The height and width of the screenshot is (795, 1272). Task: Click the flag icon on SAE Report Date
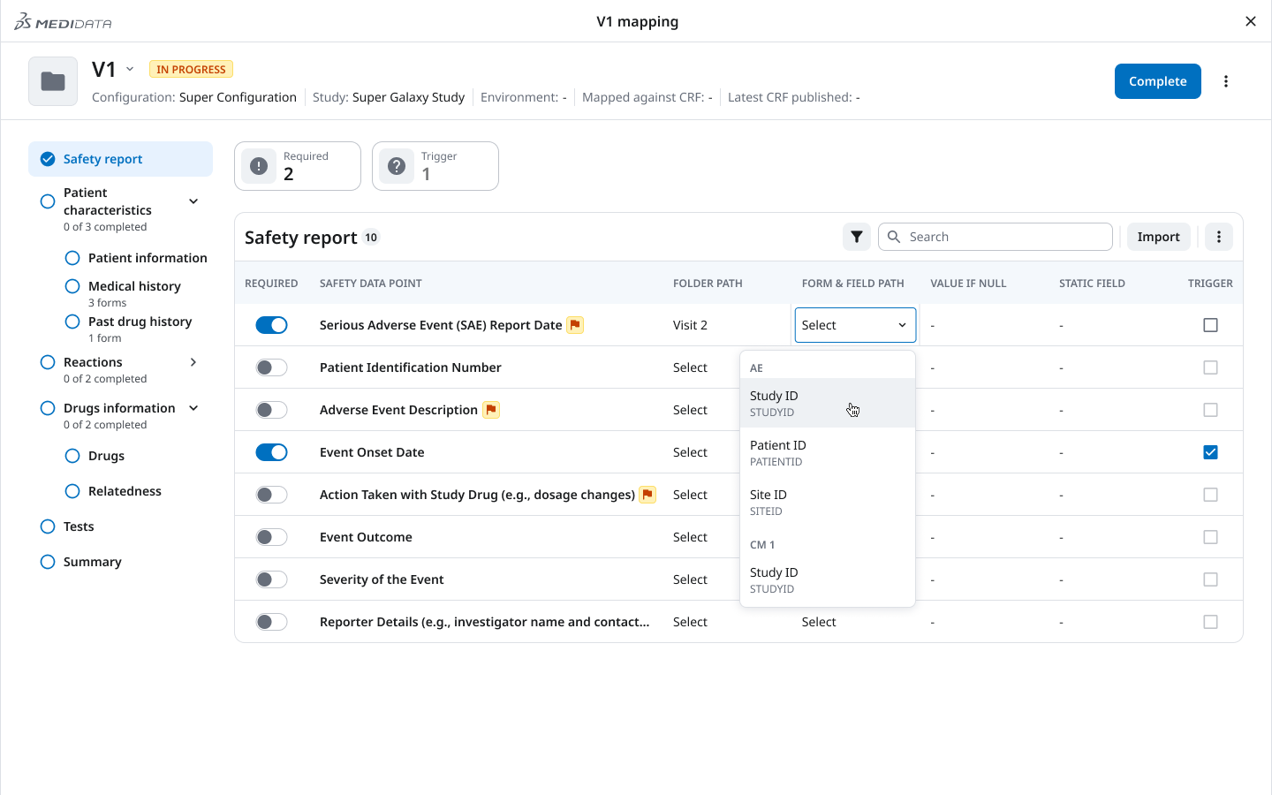[575, 324]
